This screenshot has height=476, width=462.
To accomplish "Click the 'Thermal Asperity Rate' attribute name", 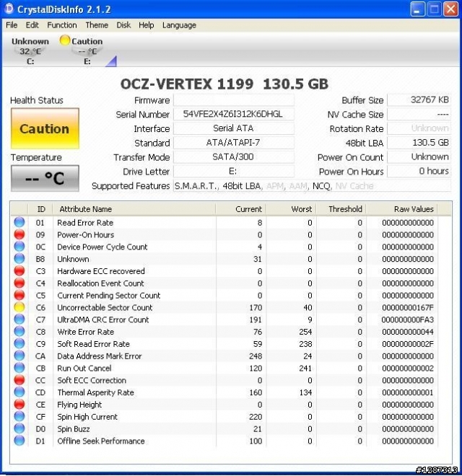I will [95, 392].
